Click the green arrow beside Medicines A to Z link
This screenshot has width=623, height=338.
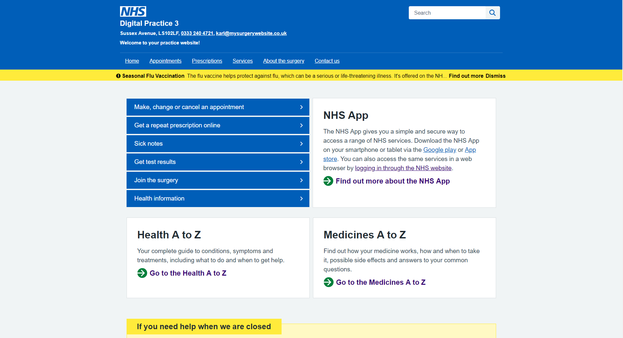pyautogui.click(x=328, y=282)
